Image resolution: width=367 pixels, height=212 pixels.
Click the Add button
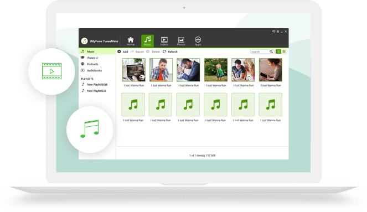(x=123, y=51)
